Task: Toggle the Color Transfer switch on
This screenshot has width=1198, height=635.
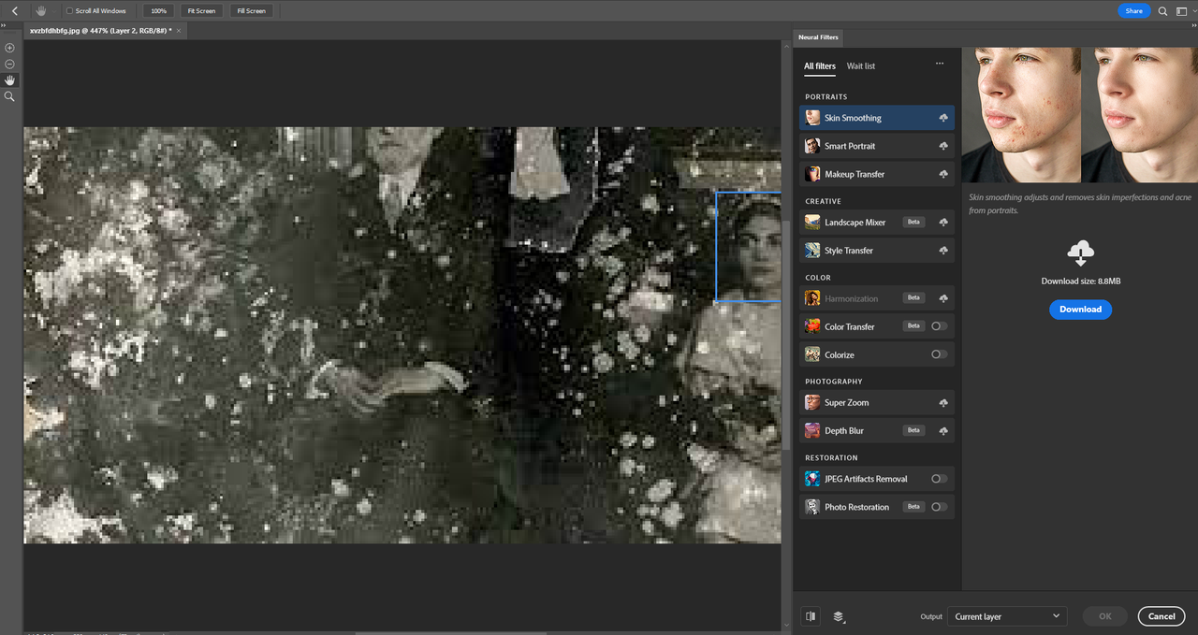Action: point(939,326)
